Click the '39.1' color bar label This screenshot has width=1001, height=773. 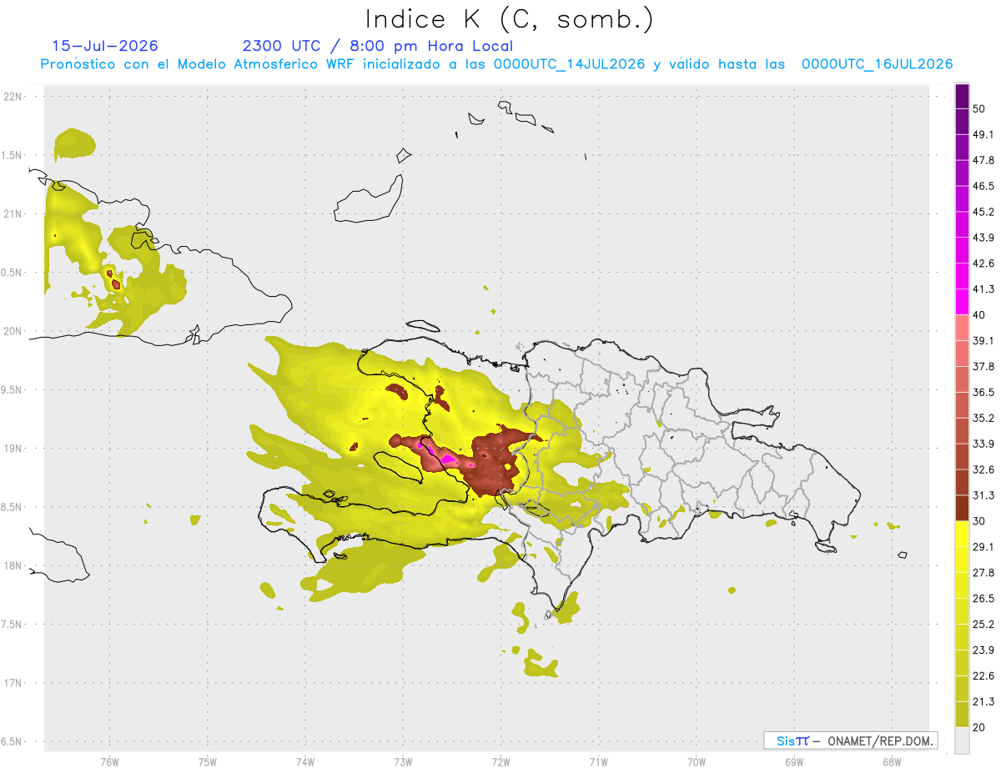983,341
